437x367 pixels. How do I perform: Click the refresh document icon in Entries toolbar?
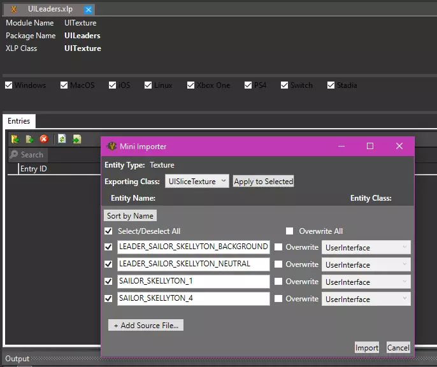[x=62, y=139]
